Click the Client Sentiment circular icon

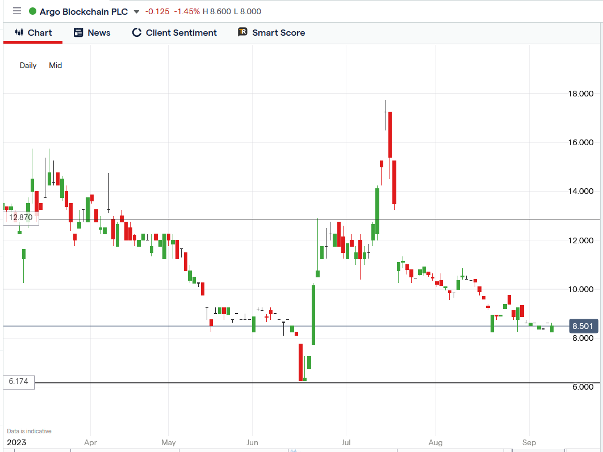136,33
